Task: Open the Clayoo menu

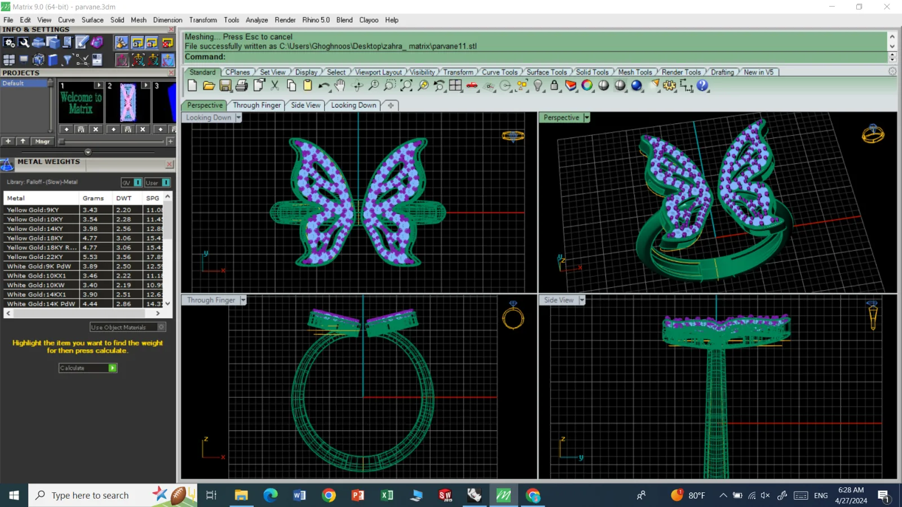Action: 369,20
